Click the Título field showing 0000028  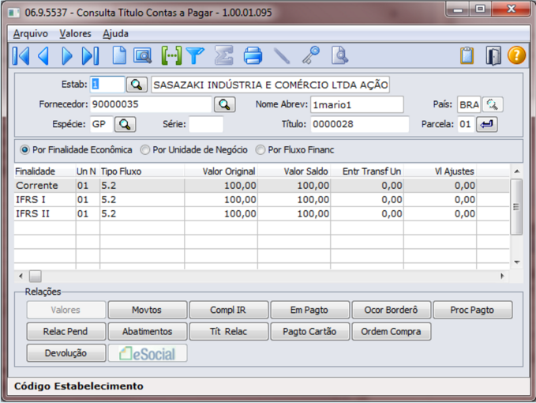[x=360, y=124]
